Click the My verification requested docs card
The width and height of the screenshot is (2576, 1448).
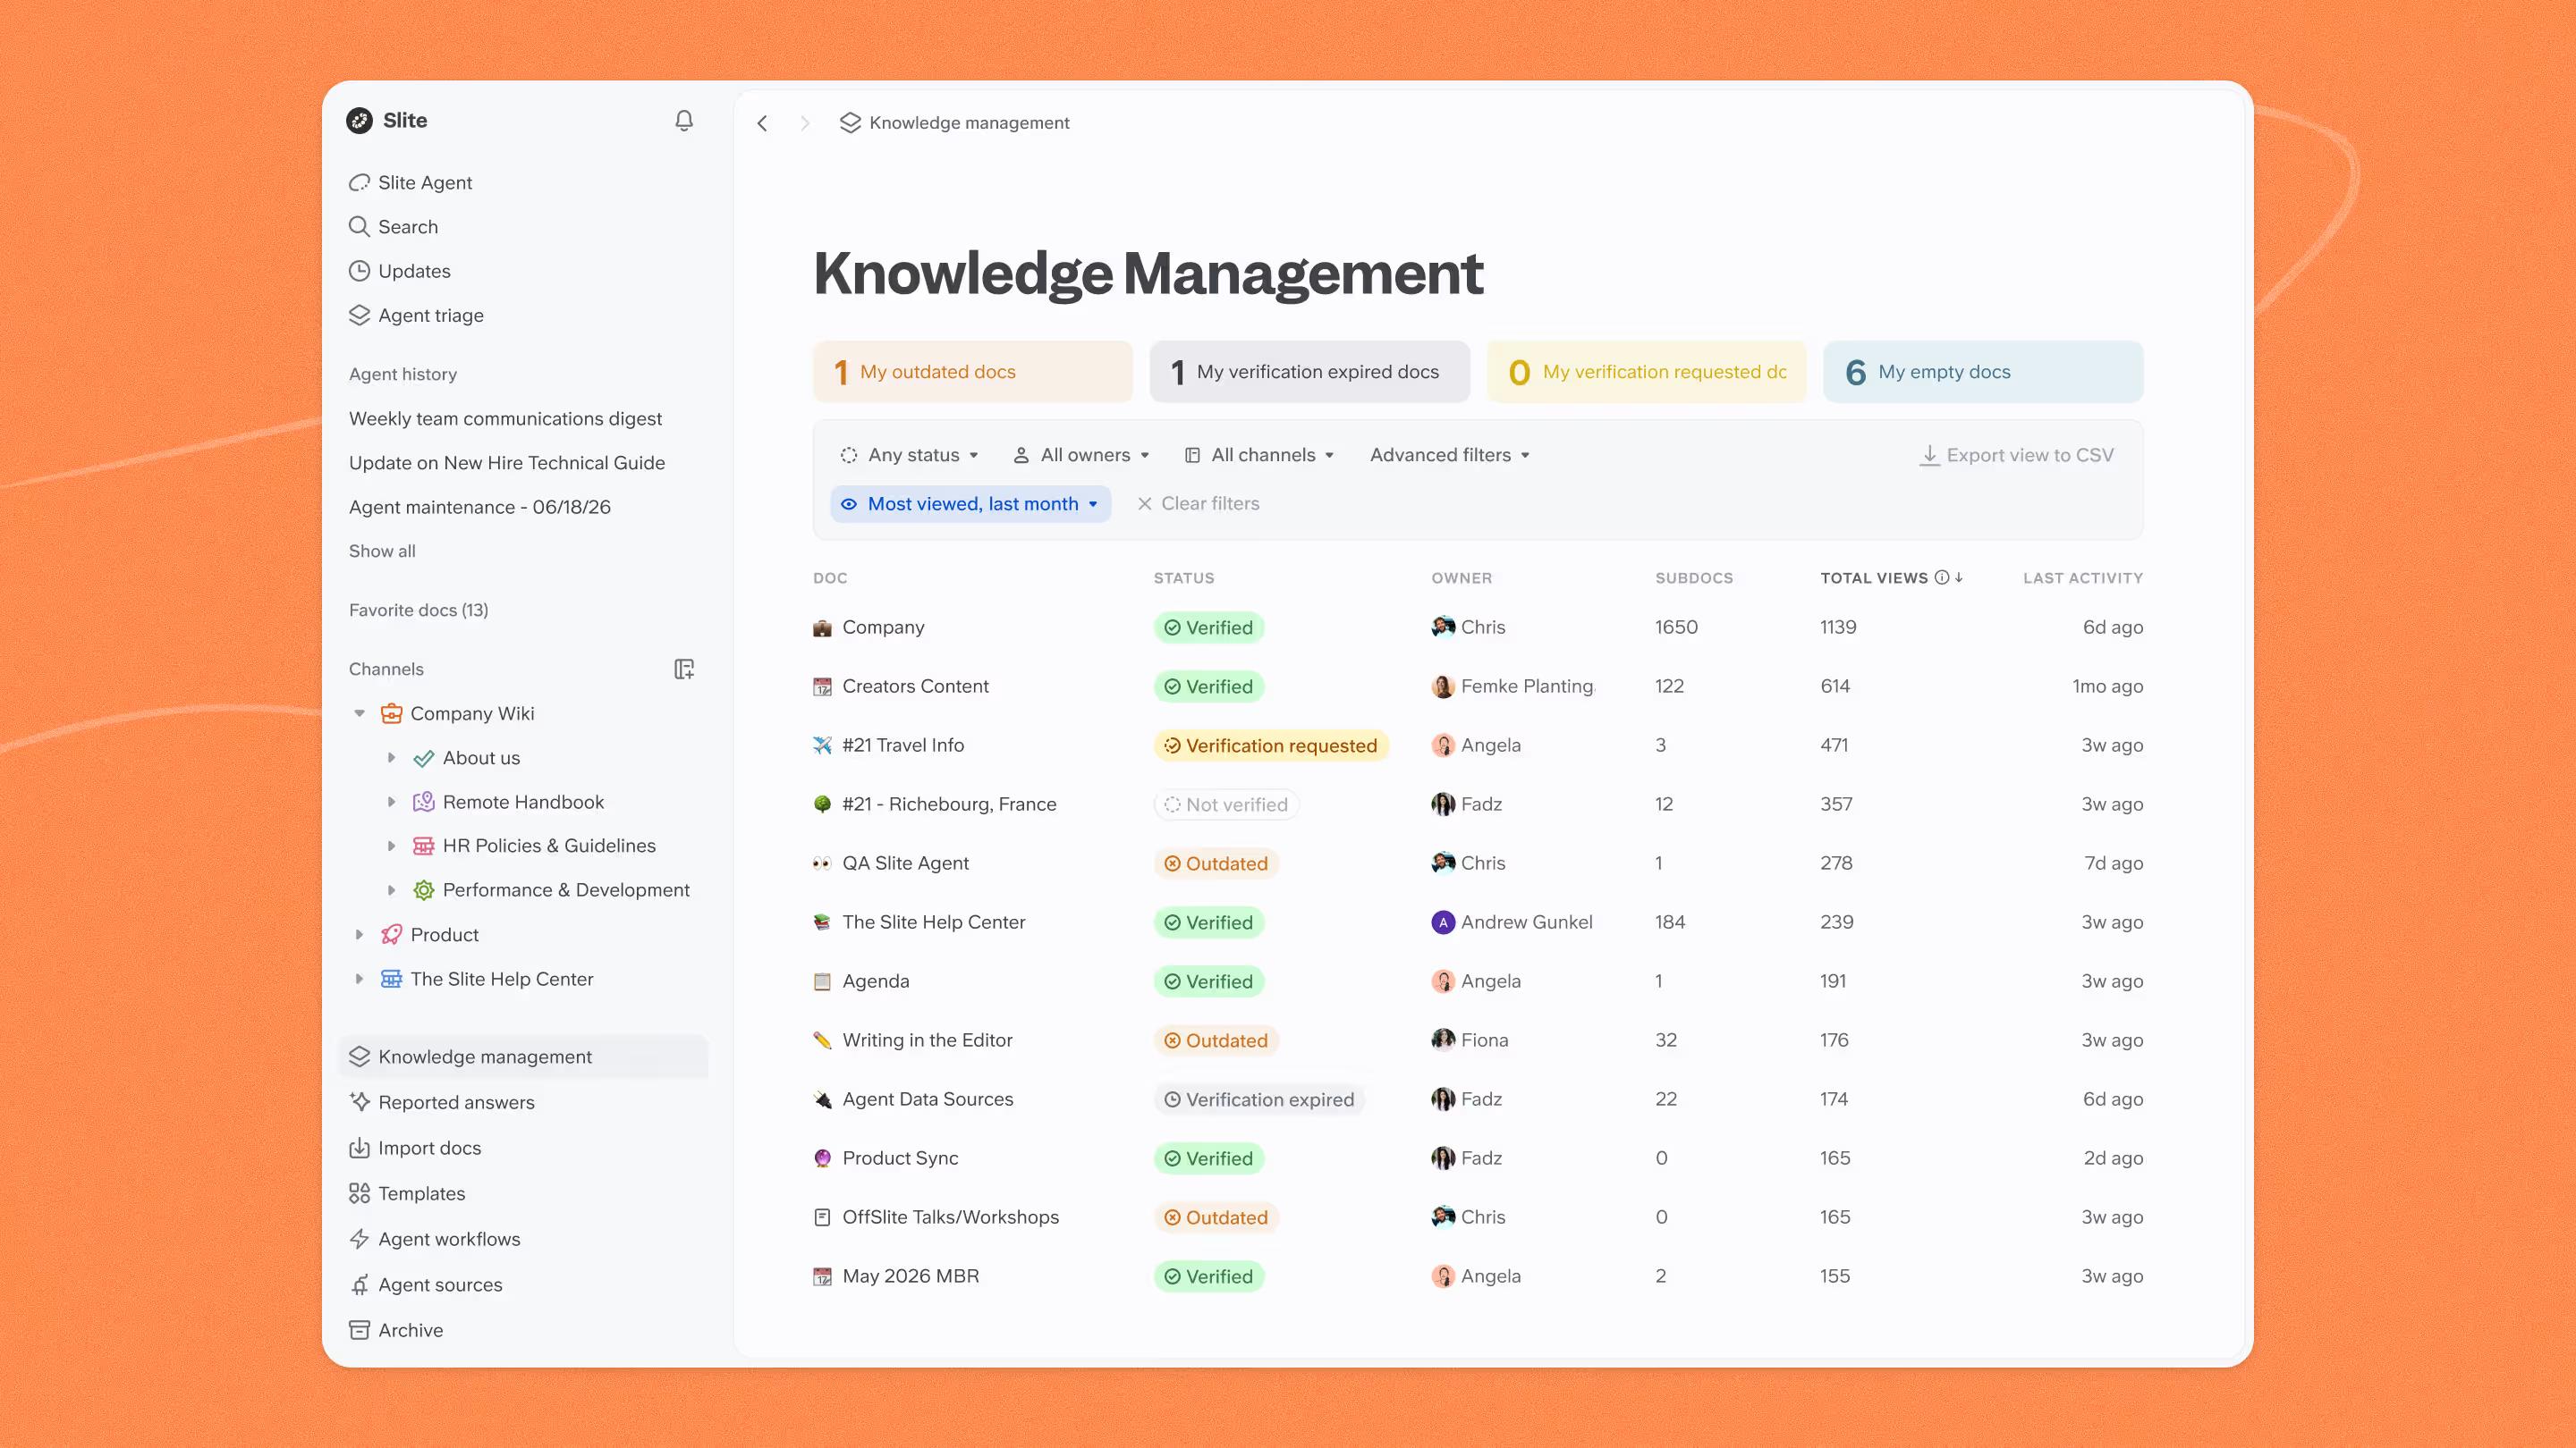click(1647, 372)
